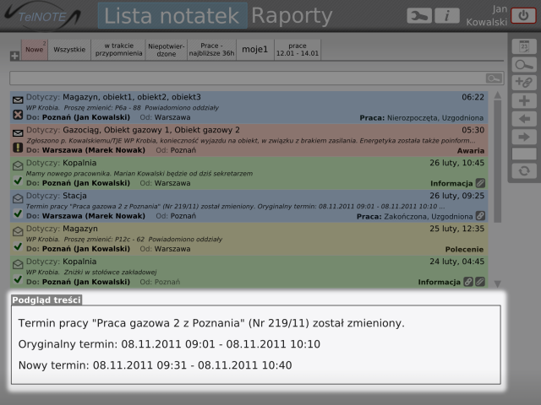The width and height of the screenshot is (541, 405).
Task: Click open envelope on Kopalnia 26 luty note
Action: (18, 165)
